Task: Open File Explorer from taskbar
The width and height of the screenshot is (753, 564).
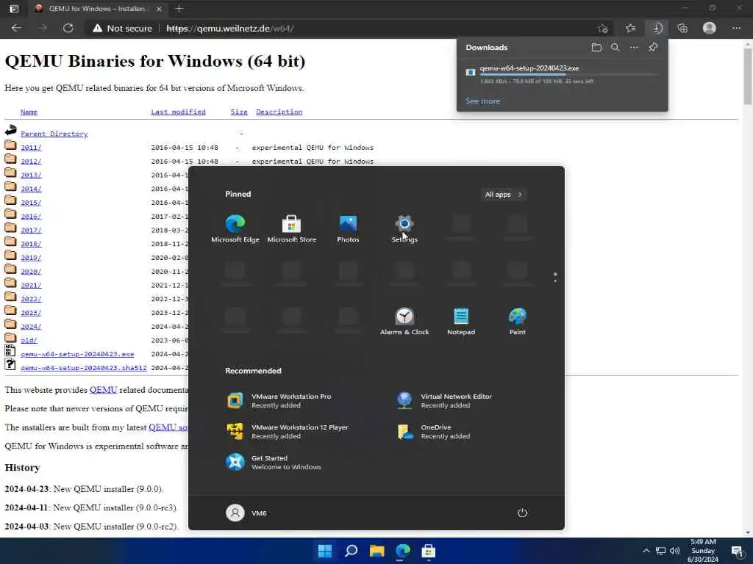Action: [377, 551]
